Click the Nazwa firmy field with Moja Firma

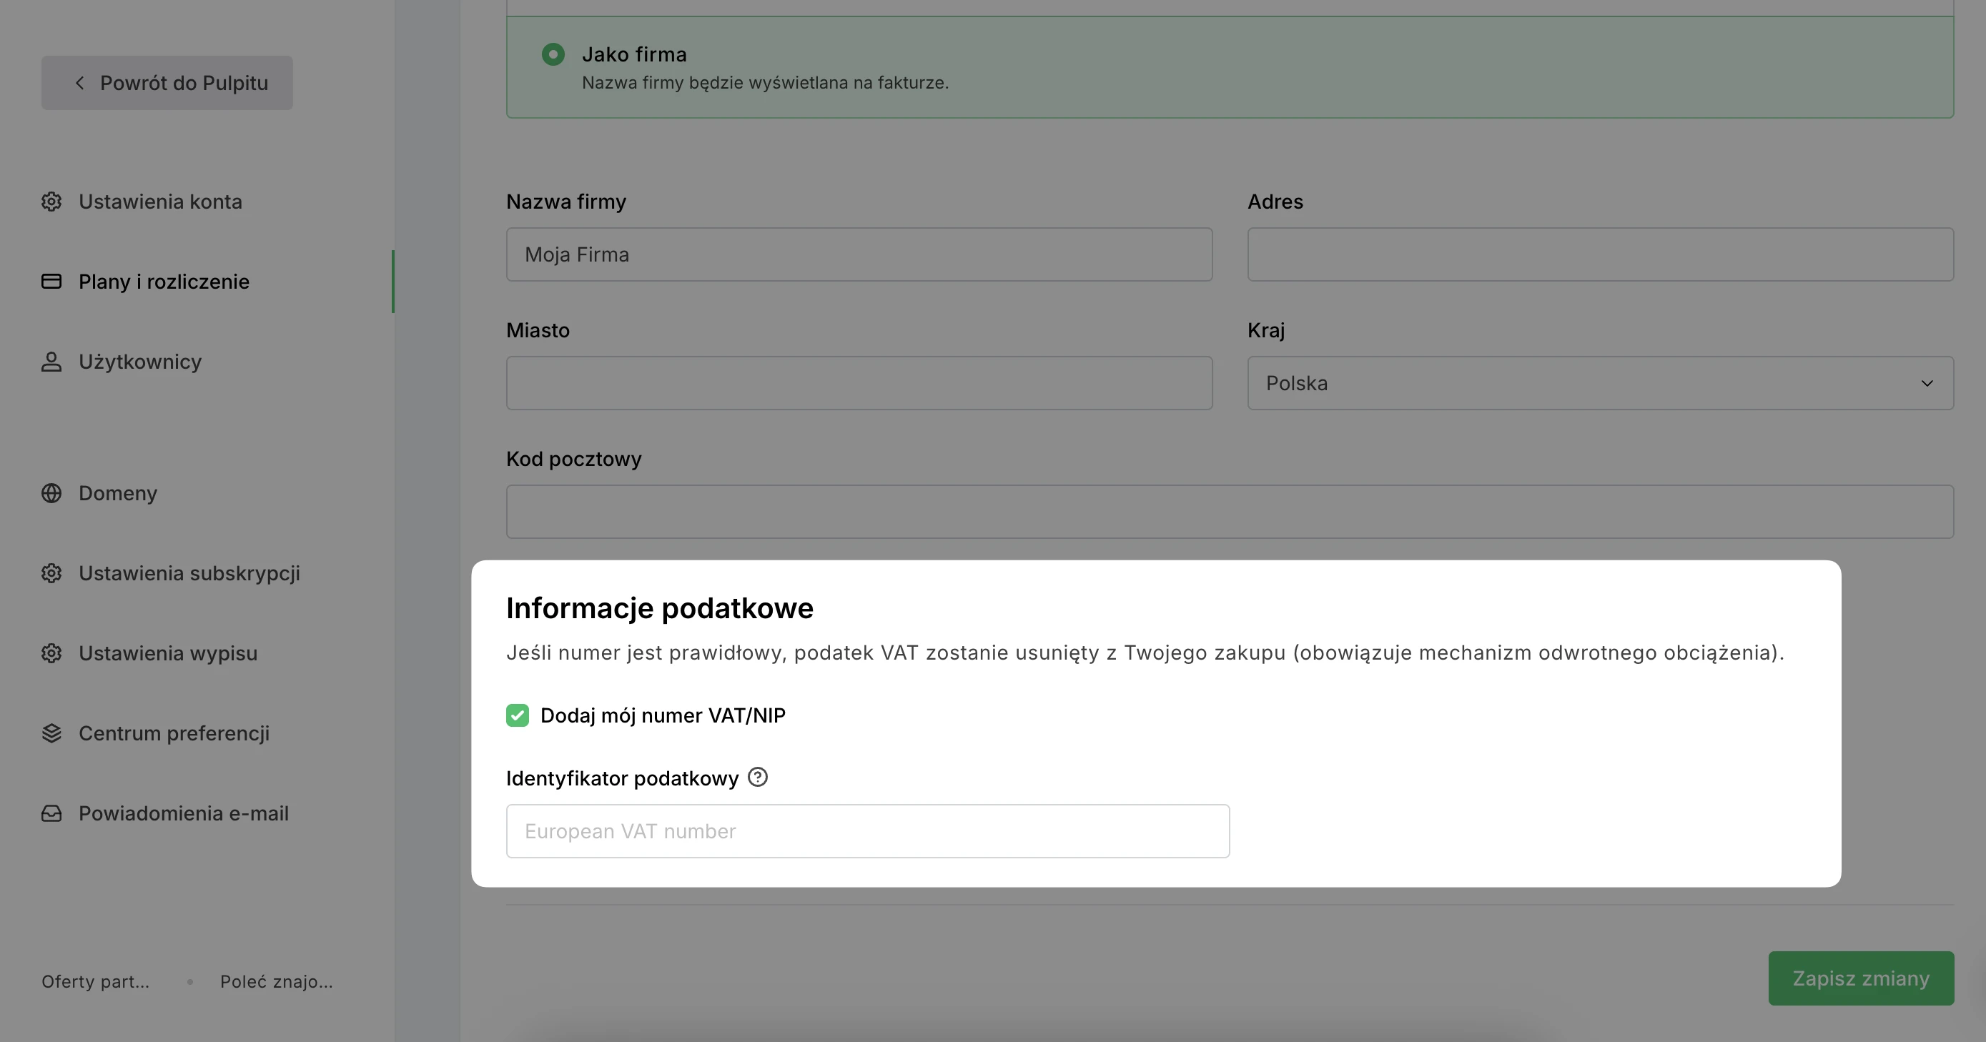click(859, 254)
